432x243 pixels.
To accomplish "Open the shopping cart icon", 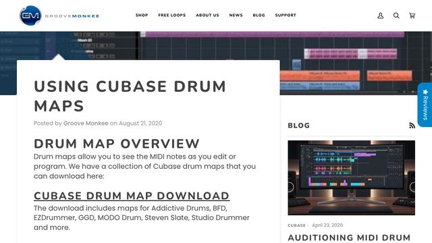I will point(412,16).
